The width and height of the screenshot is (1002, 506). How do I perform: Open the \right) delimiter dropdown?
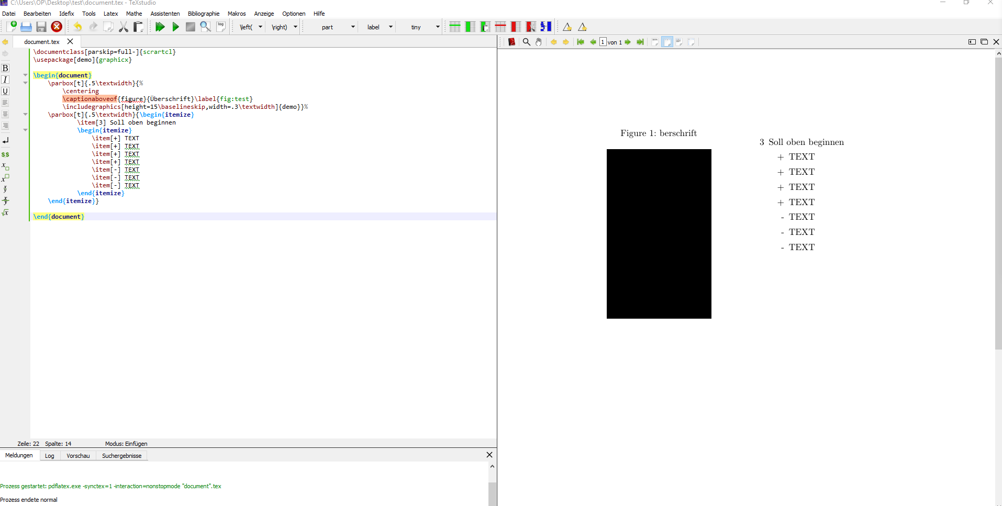coord(295,27)
